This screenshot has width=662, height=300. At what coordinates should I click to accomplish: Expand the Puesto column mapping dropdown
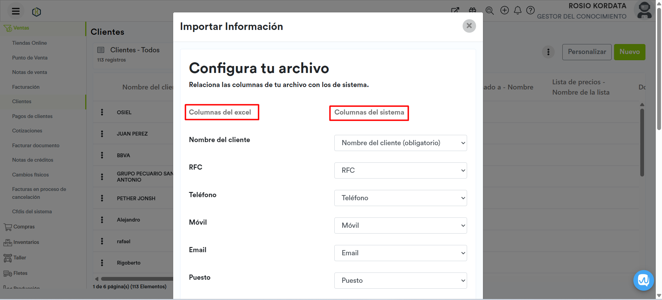click(400, 280)
